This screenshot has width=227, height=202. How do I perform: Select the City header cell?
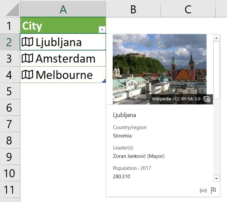coord(63,25)
